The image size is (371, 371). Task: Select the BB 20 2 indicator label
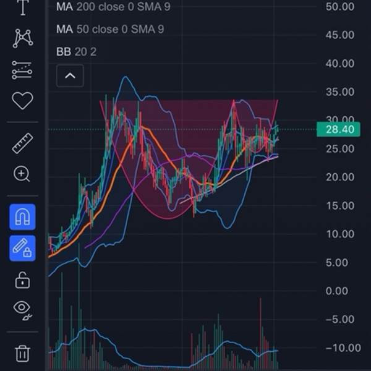point(76,52)
